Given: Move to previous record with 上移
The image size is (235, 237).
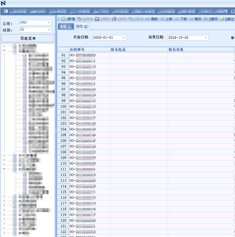Looking at the screenshot, I should (162, 19).
